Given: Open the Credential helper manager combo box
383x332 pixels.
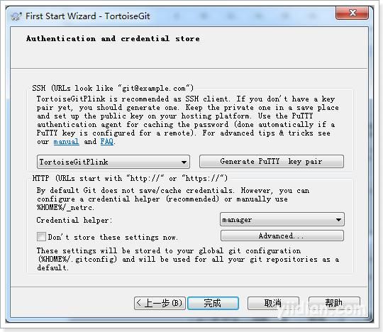Looking at the screenshot, I should [282, 219].
